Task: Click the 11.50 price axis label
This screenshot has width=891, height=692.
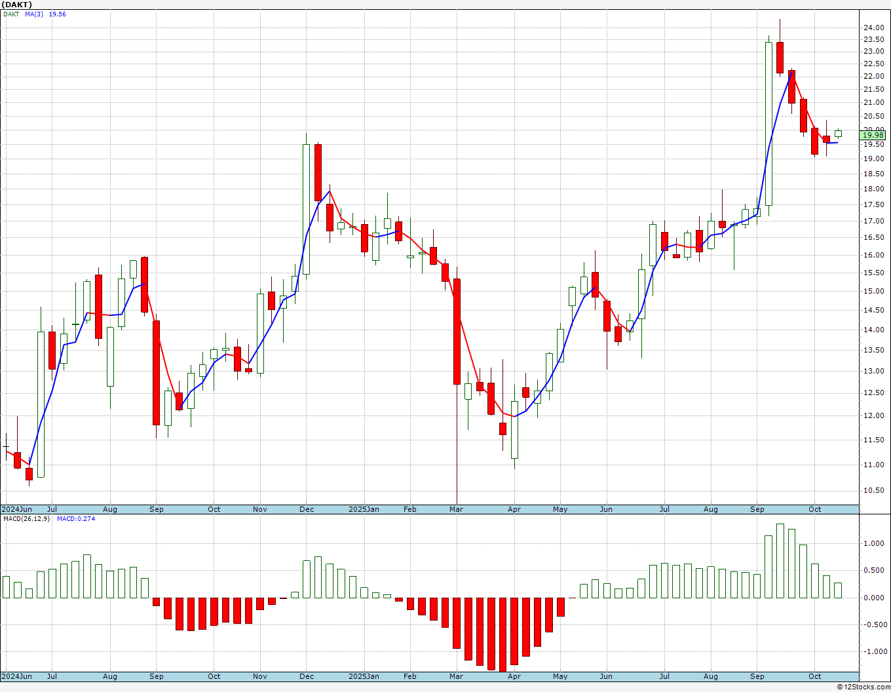Action: click(x=873, y=440)
